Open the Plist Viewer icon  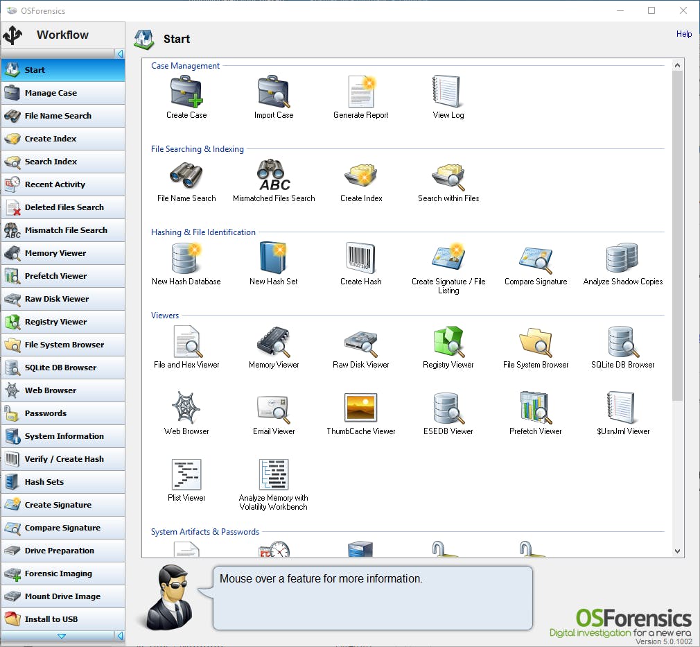point(186,474)
